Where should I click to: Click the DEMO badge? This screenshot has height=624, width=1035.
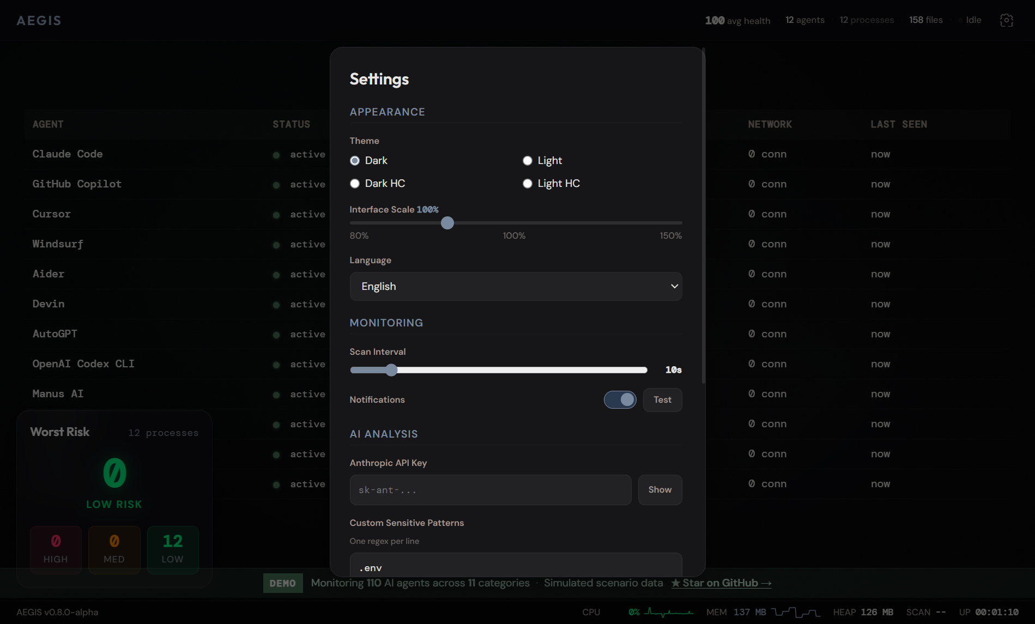coord(283,583)
